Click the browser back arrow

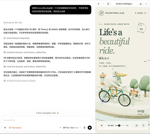(99, 4)
